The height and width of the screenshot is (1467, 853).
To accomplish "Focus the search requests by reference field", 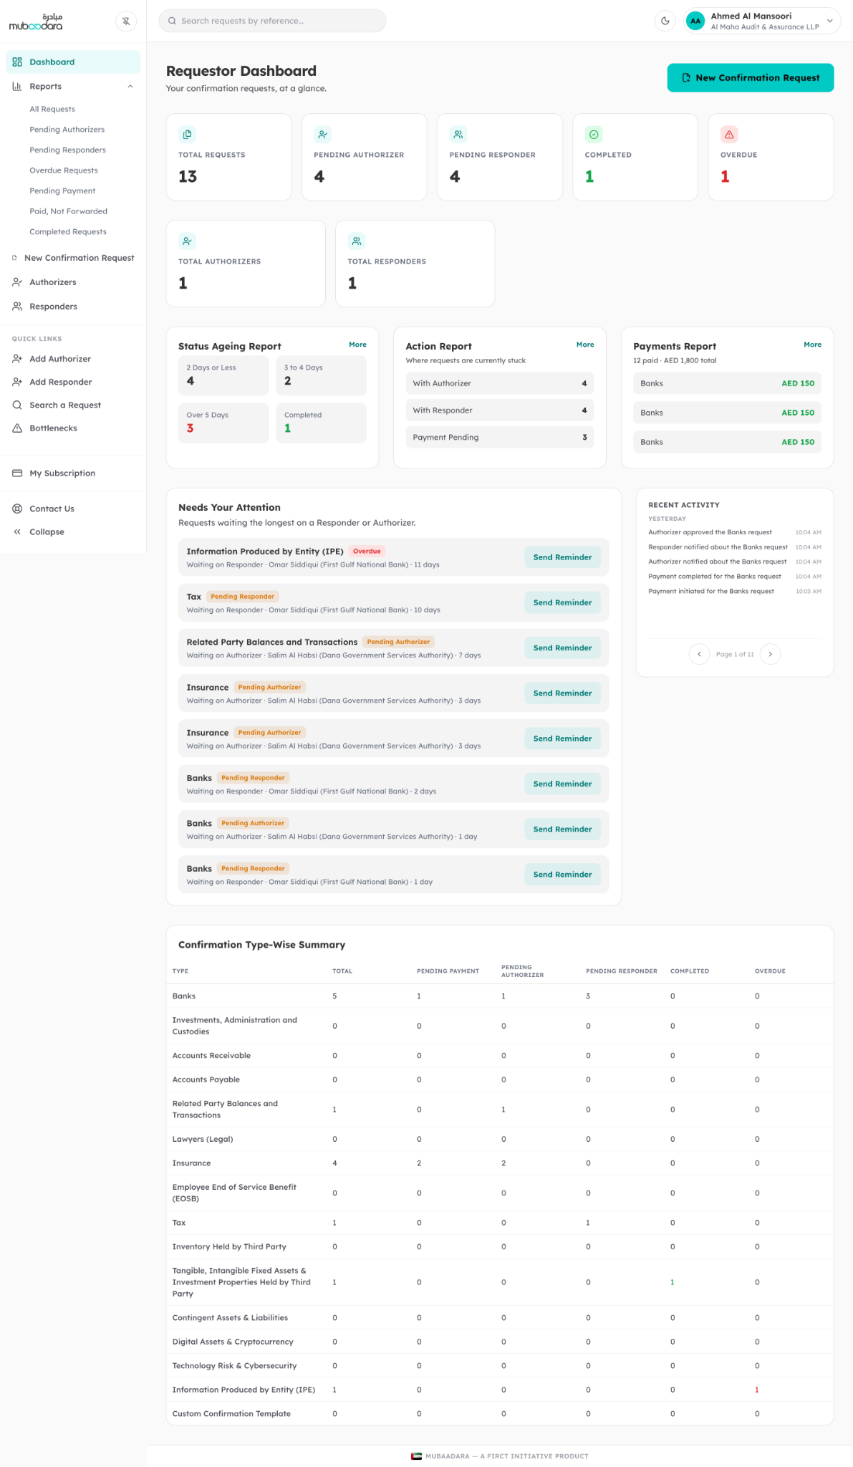I will [272, 21].
